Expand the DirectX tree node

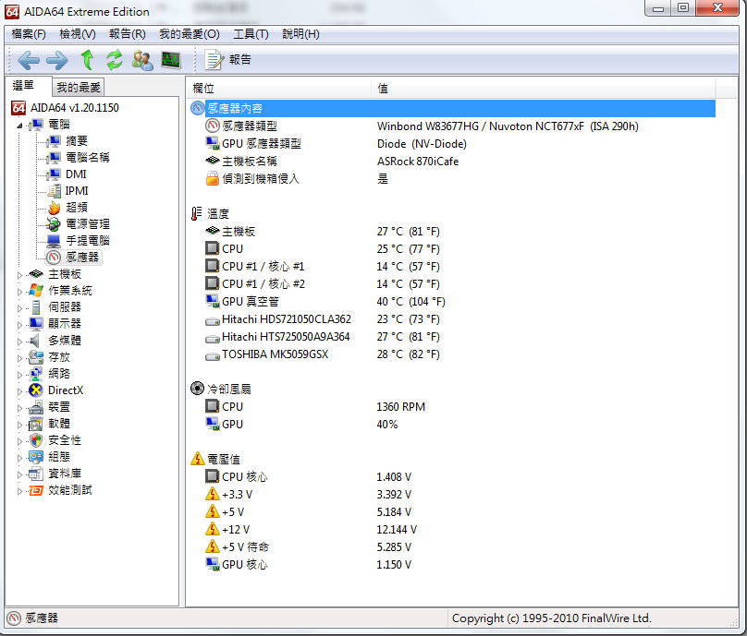tap(19, 391)
